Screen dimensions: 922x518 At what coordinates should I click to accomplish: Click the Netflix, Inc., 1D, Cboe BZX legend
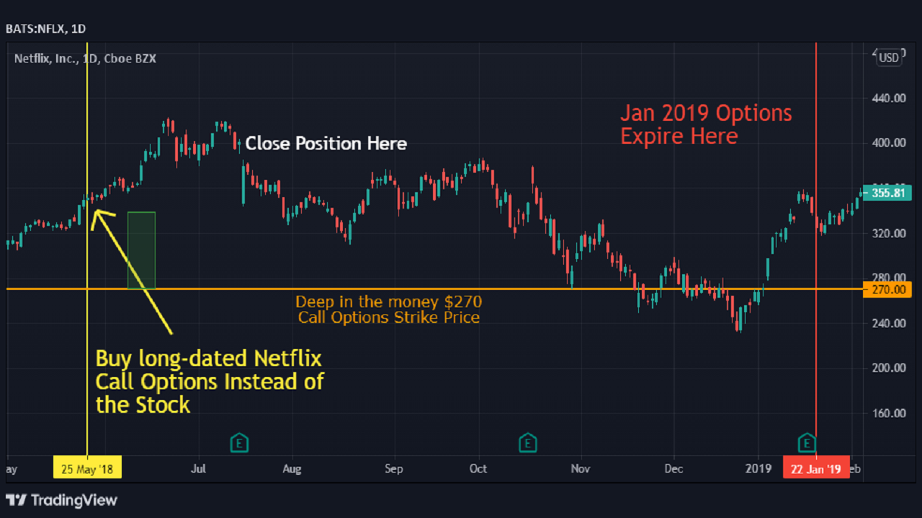85,58
